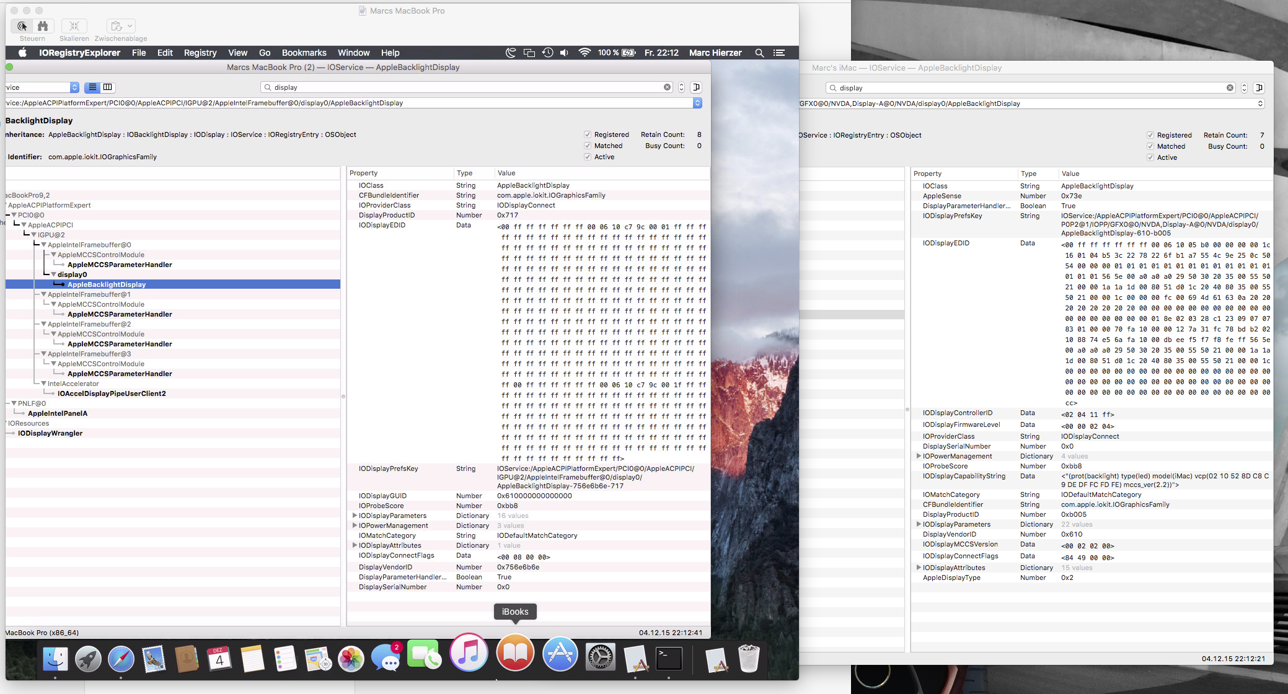Expand IODisplayAttributes in MacBook window
The width and height of the screenshot is (1288, 694).
(x=355, y=545)
